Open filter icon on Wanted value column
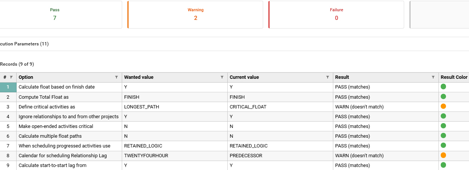 point(222,77)
